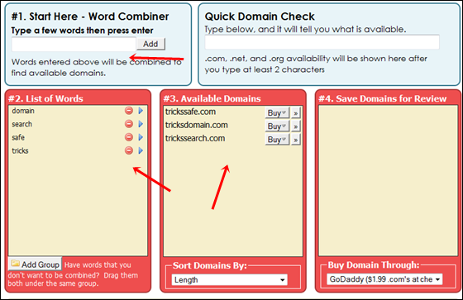The image size is (463, 300).
Task: Expand the Sort Domains By Length dropdown
Action: [x=229, y=279]
